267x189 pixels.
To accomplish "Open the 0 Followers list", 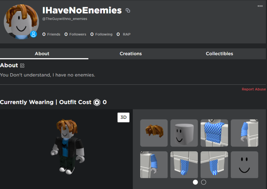I will 75,34.
